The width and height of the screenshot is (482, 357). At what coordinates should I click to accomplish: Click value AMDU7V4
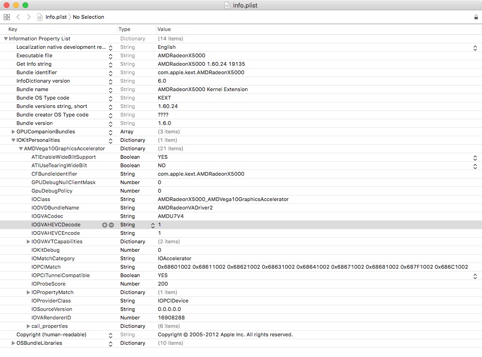point(171,216)
